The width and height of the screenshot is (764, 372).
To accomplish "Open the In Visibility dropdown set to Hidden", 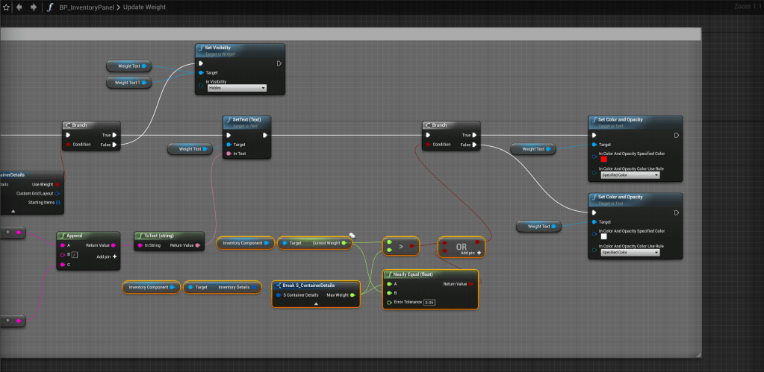I will tap(236, 88).
